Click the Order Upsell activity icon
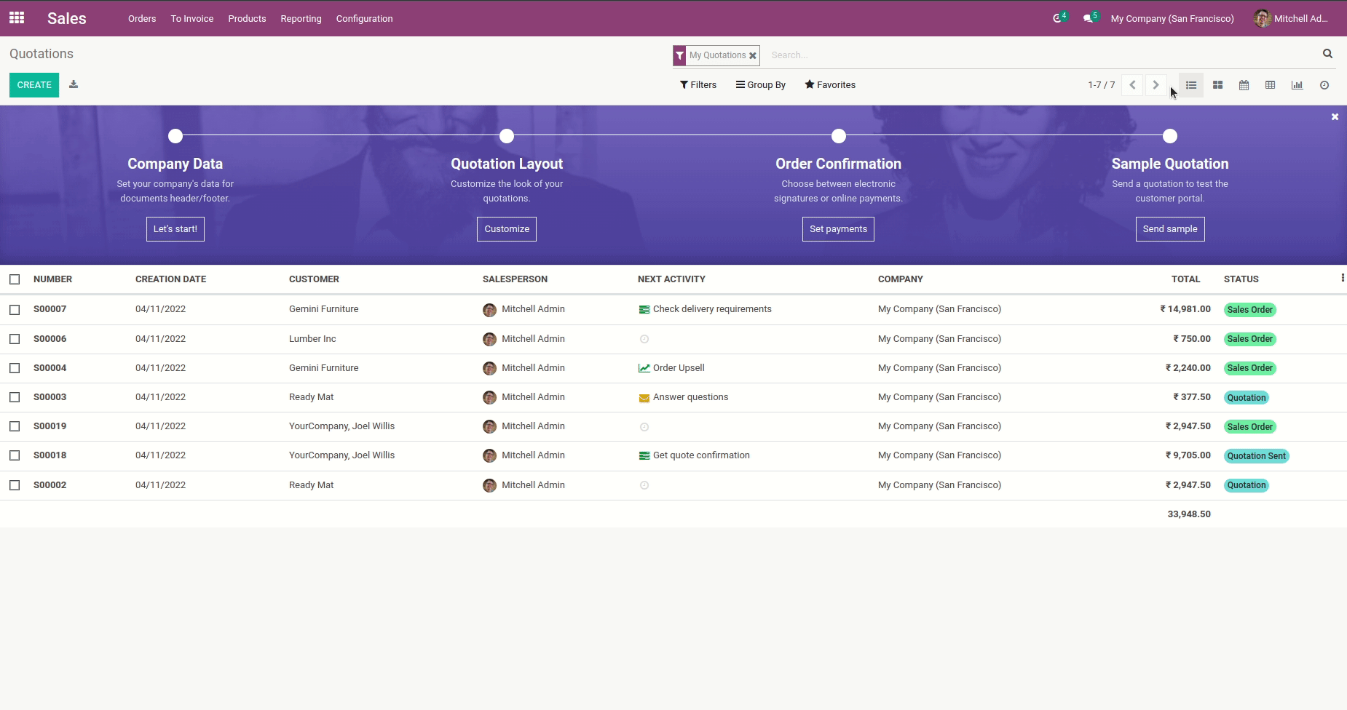Image resolution: width=1347 pixels, height=710 pixels. (x=644, y=368)
